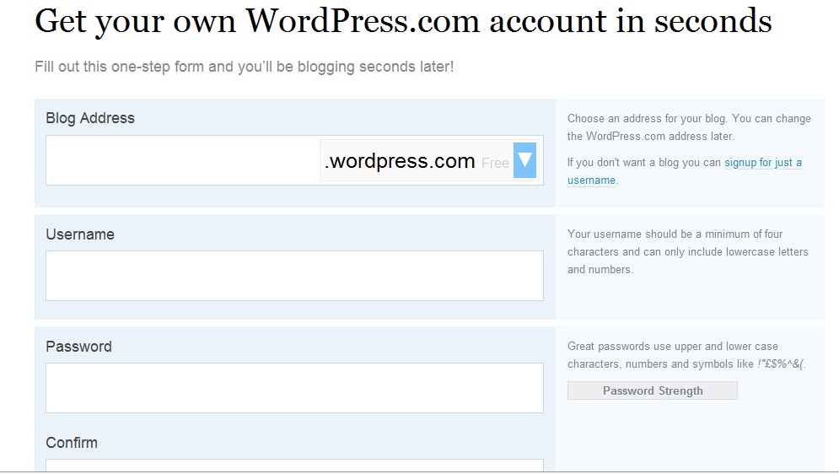Click the Password Strength indicator bar
Image resolution: width=839 pixels, height=474 pixels.
pyautogui.click(x=652, y=391)
